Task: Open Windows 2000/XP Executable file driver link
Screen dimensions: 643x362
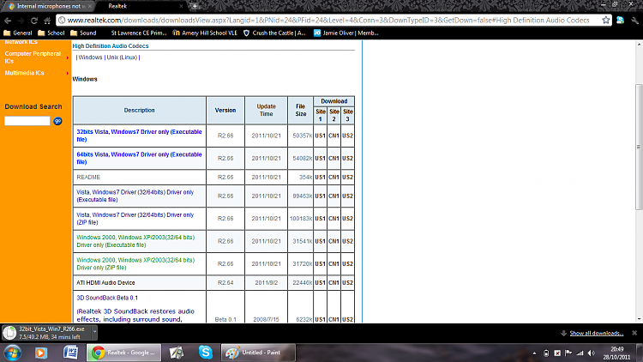Action: point(135,241)
